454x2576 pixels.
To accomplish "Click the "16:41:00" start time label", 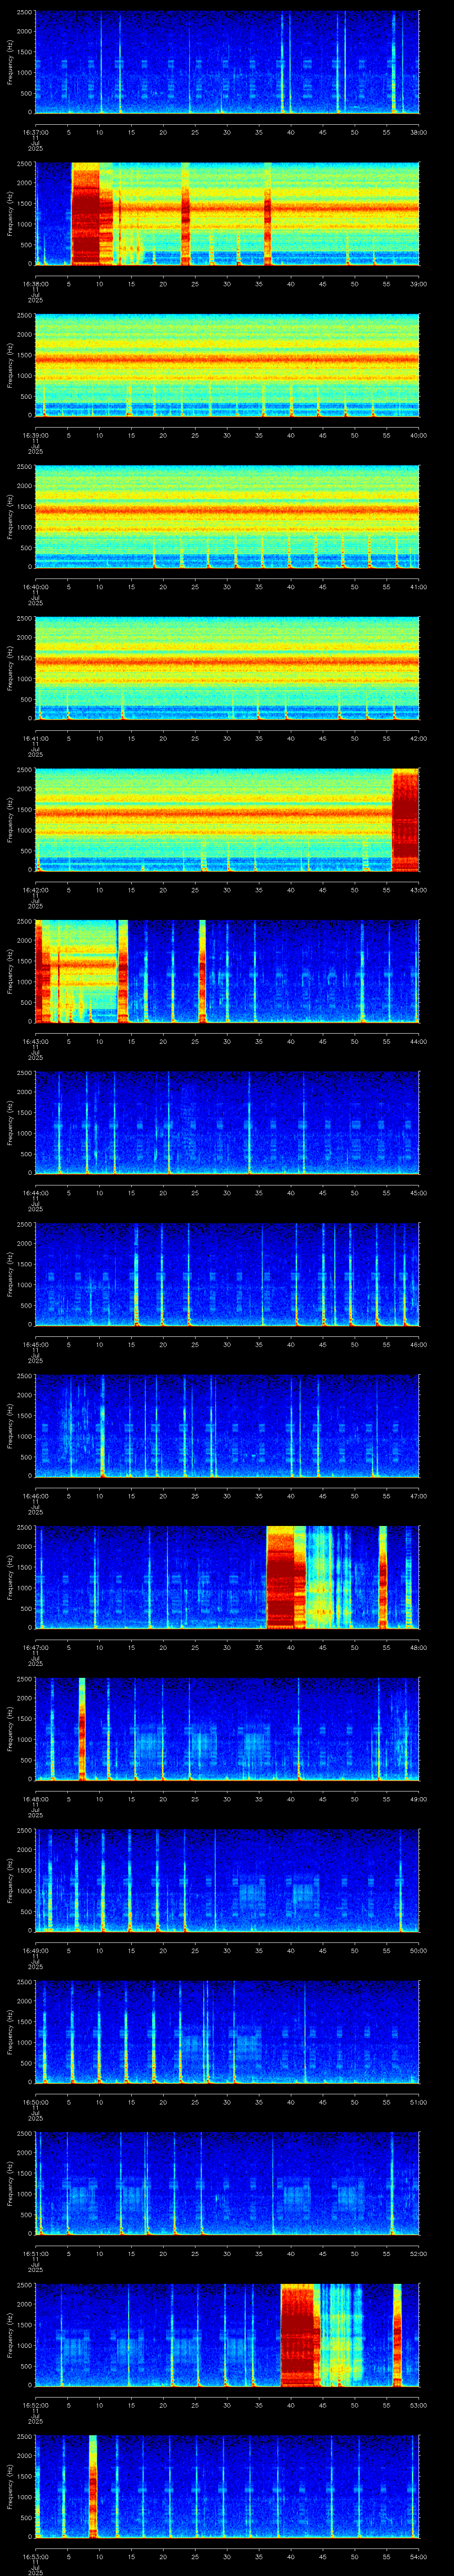I will click(35, 738).
